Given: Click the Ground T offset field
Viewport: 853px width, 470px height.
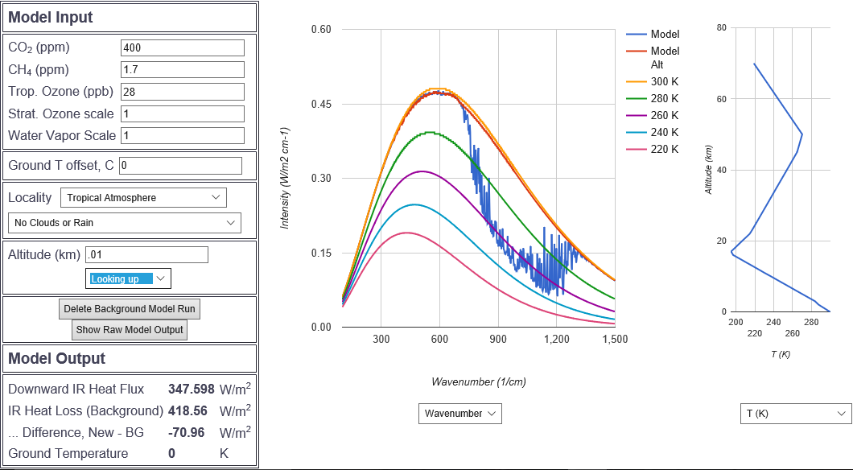Looking at the screenshot, I should click(x=180, y=166).
